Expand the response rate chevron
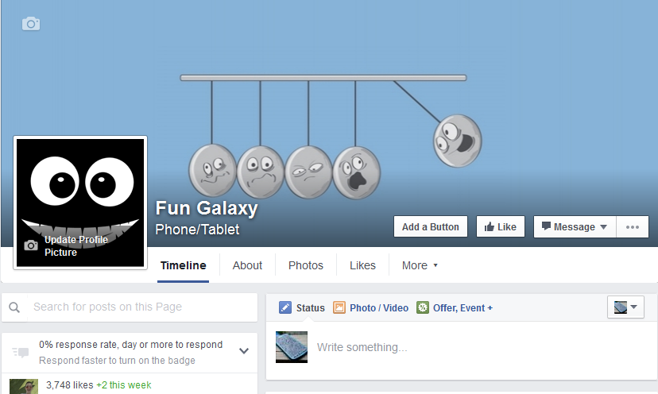Viewport: 658px width, 394px height. pos(244,351)
